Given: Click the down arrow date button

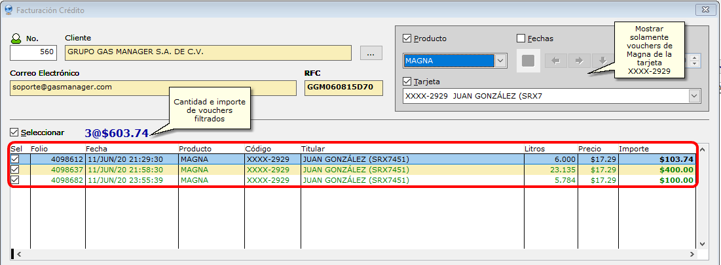Looking at the screenshot, I should point(601,61).
